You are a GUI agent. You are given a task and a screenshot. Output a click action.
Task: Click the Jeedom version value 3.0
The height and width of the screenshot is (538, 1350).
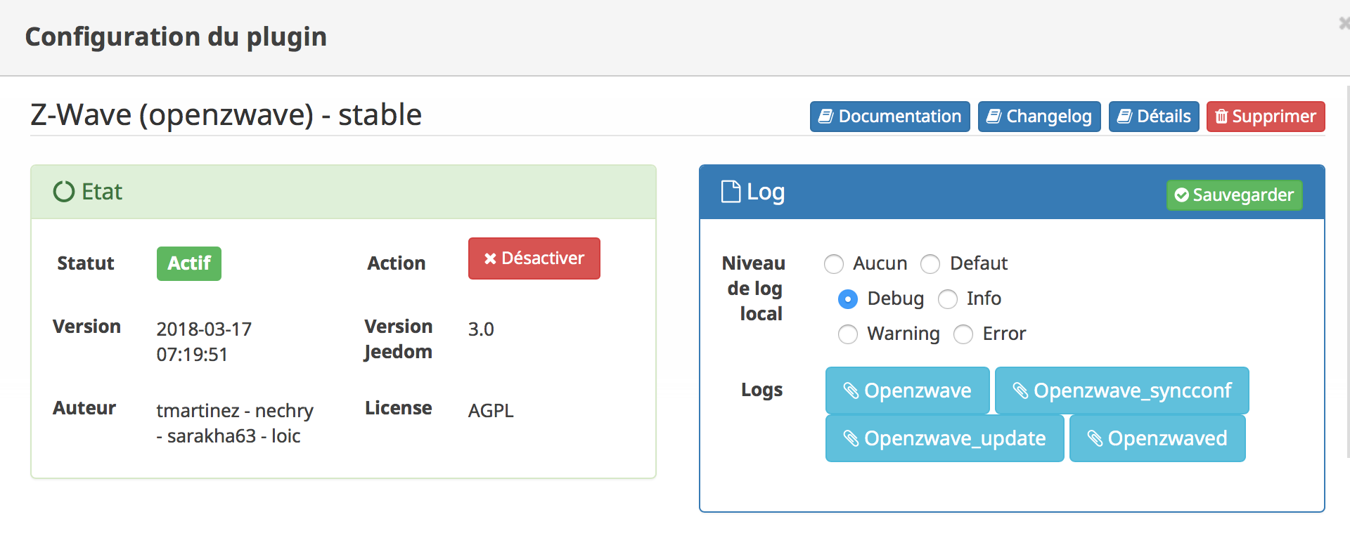[x=481, y=329]
